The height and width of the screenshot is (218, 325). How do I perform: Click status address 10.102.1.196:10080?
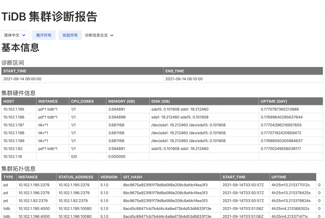[x=77, y=215]
